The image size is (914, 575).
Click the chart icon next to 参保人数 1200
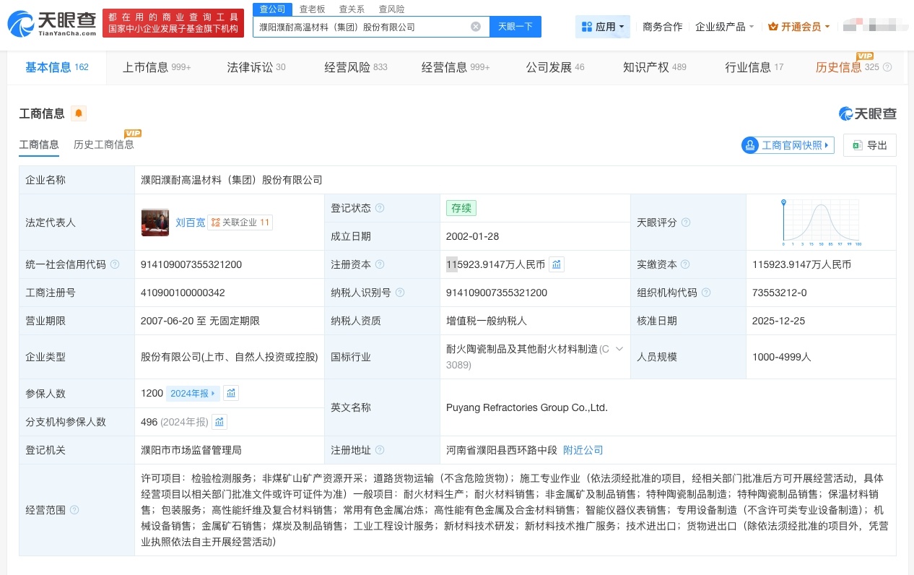tap(231, 392)
